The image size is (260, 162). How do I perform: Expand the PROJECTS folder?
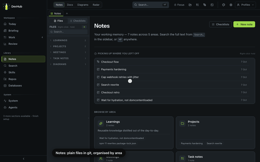click(68, 46)
